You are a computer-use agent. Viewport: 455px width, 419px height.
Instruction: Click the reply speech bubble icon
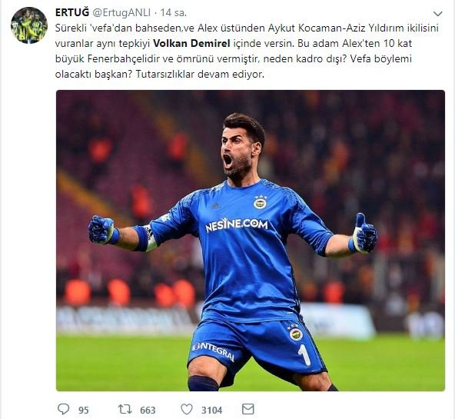[x=63, y=409]
